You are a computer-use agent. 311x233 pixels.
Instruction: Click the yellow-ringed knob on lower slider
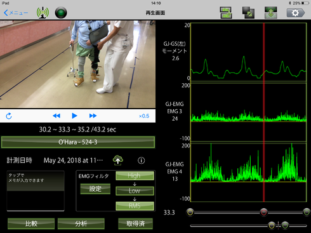click(272, 225)
